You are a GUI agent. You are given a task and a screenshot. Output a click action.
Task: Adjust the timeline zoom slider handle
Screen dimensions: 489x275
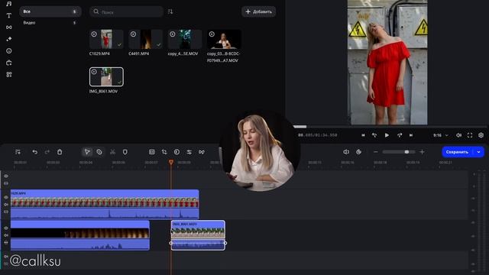(406, 152)
